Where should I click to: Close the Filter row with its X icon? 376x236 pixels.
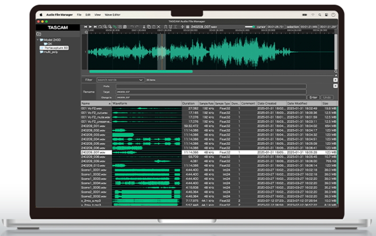click(335, 80)
